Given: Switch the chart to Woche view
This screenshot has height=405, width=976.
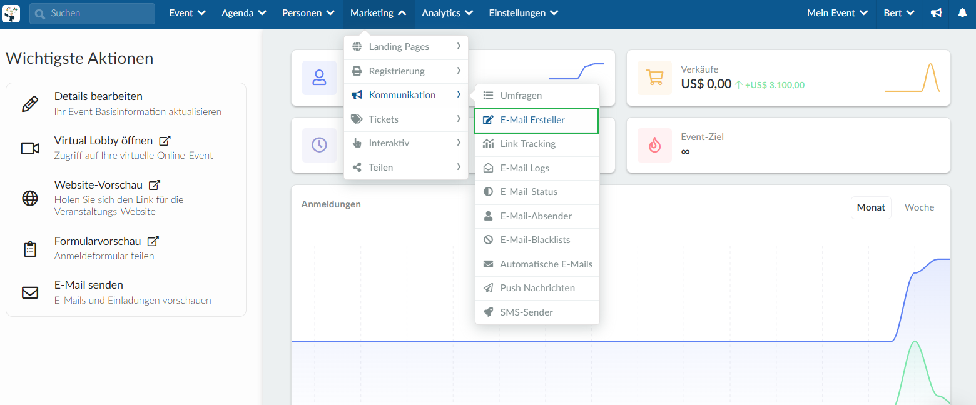Looking at the screenshot, I should 919,207.
